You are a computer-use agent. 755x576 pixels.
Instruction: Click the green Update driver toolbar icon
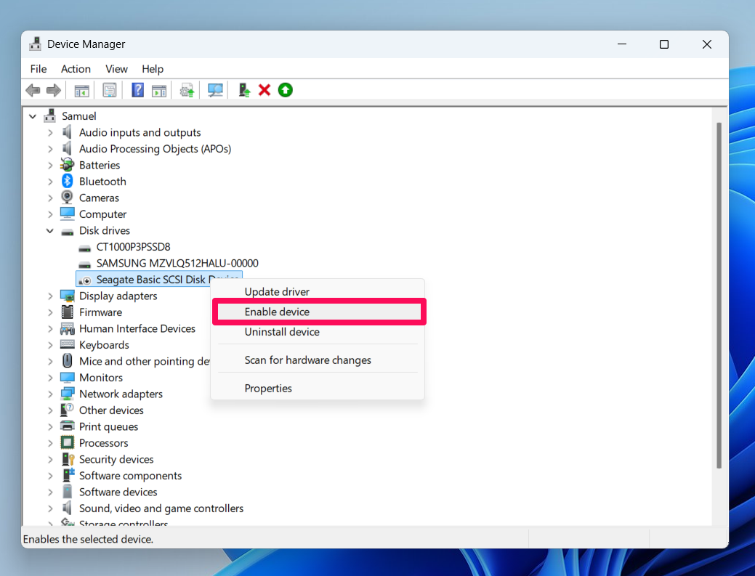[285, 89]
